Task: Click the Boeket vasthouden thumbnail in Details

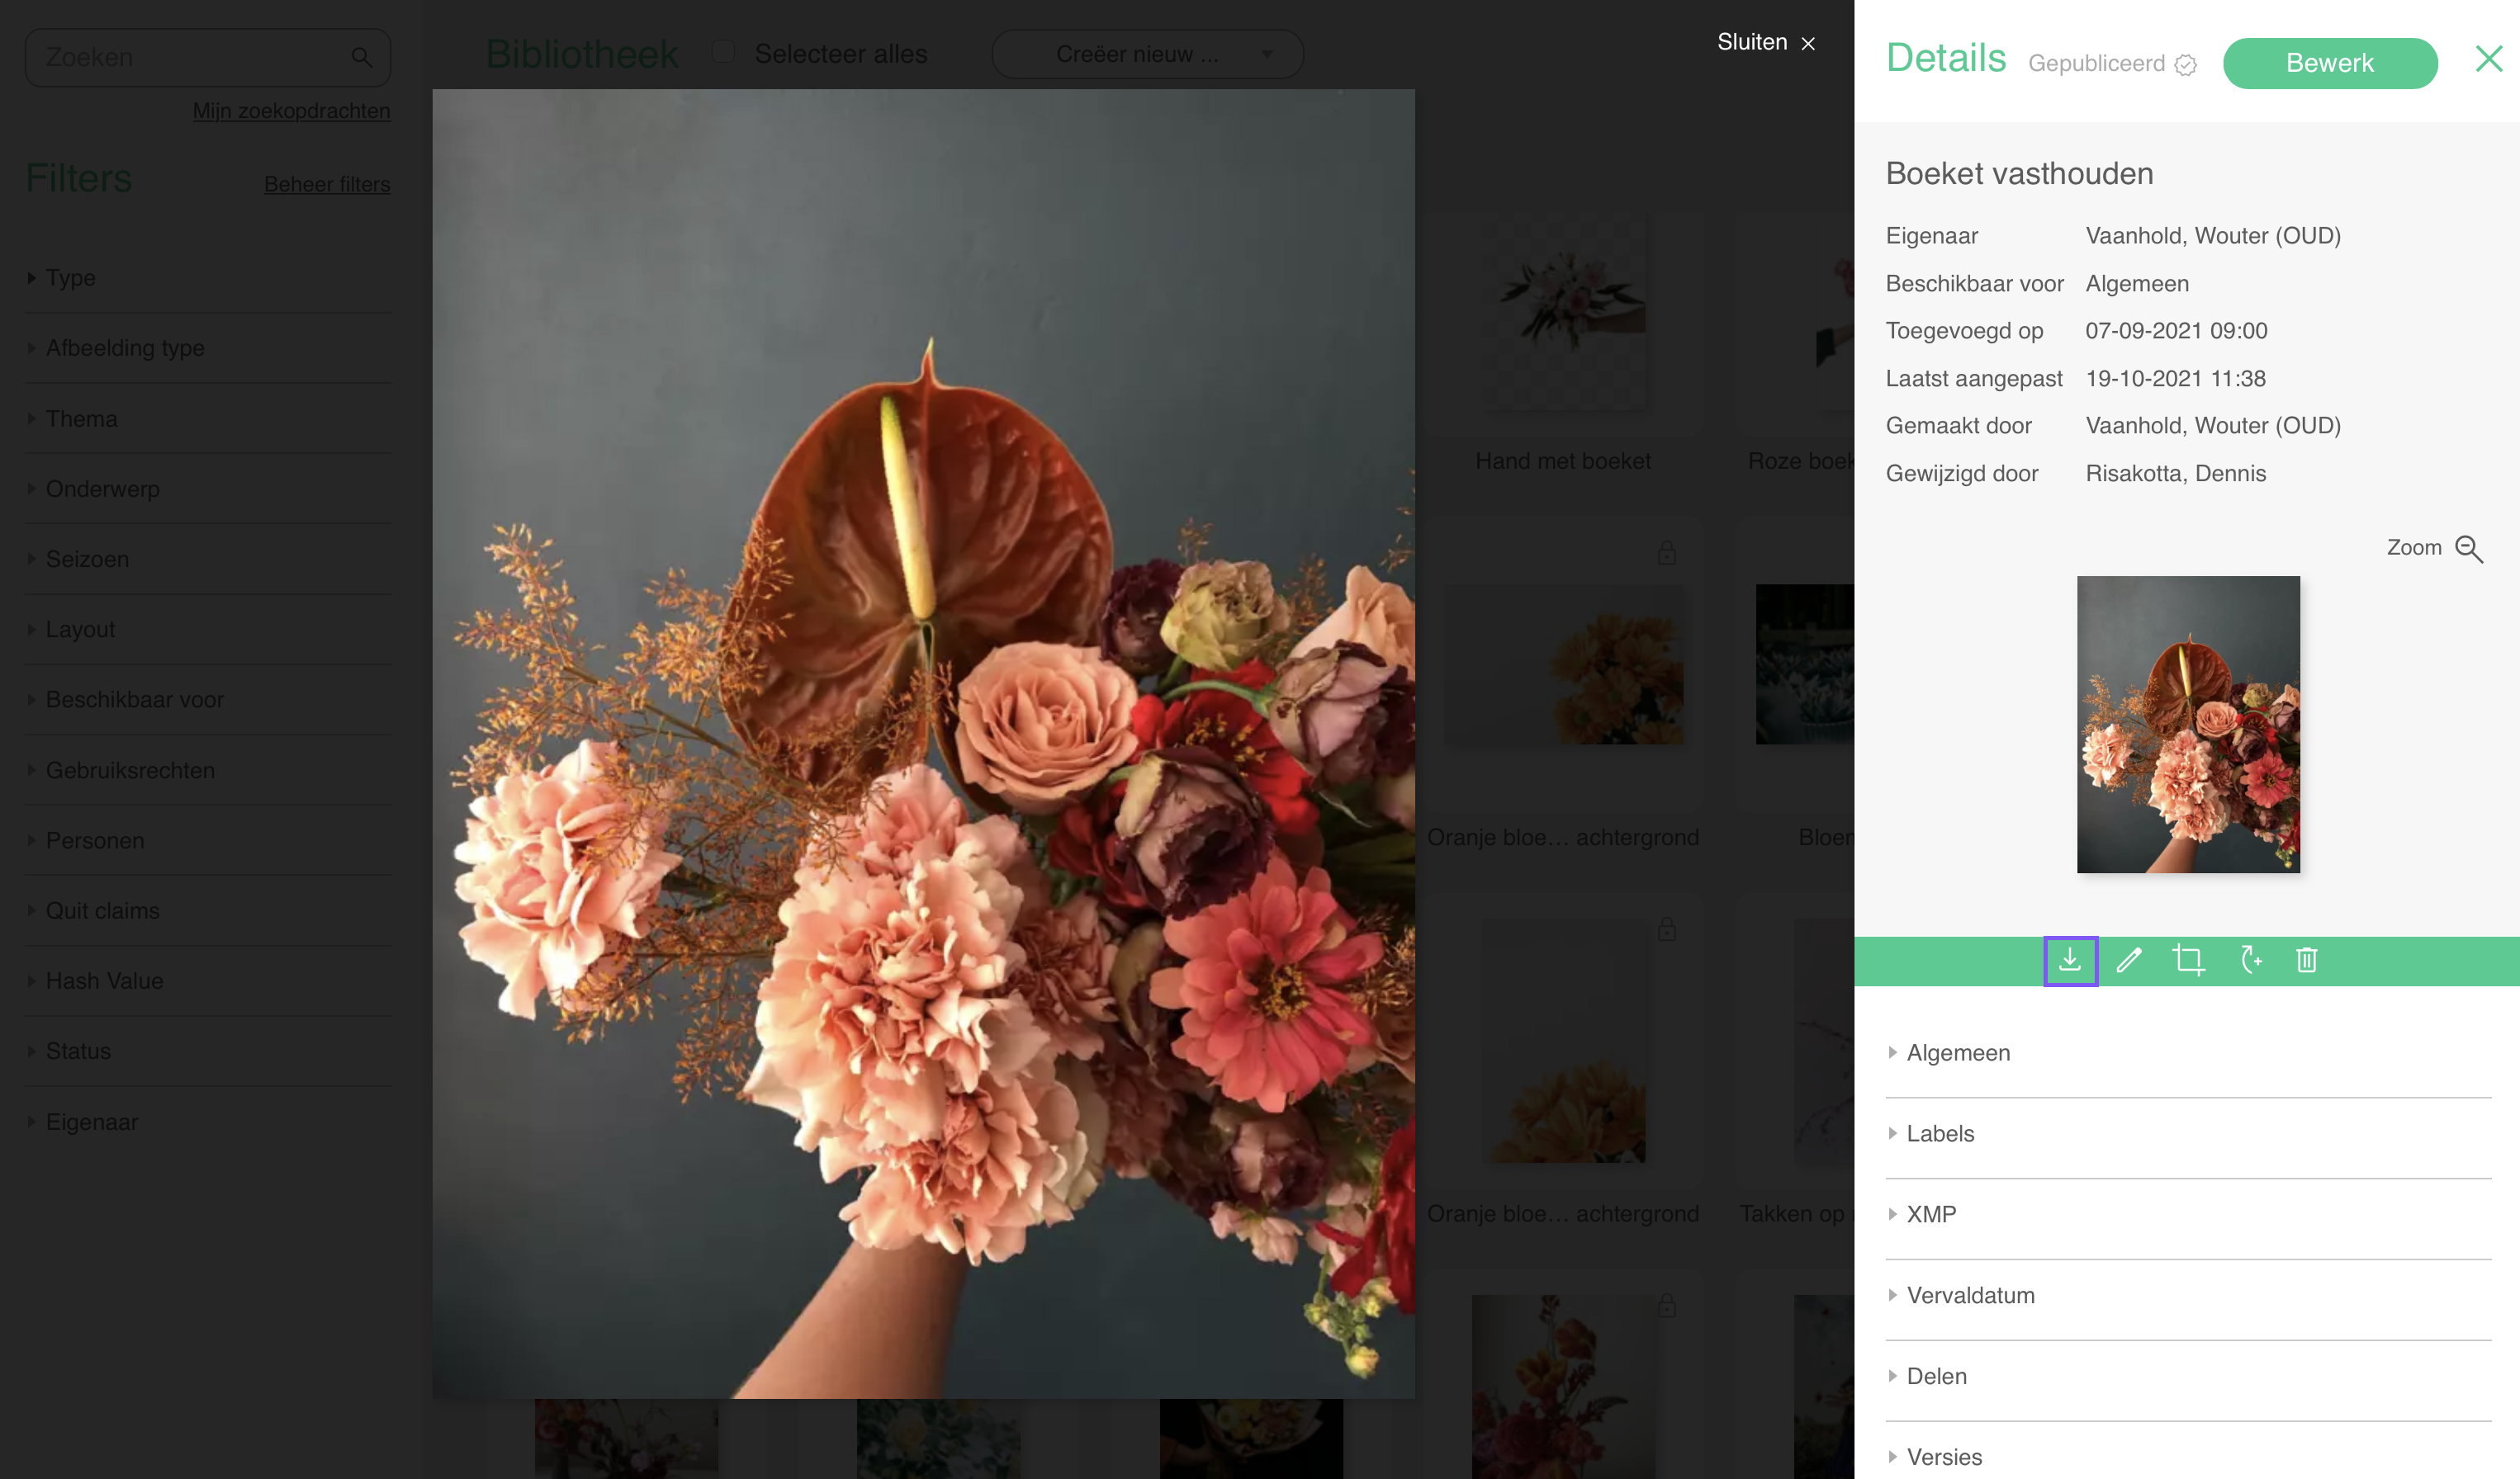Action: (x=2188, y=725)
